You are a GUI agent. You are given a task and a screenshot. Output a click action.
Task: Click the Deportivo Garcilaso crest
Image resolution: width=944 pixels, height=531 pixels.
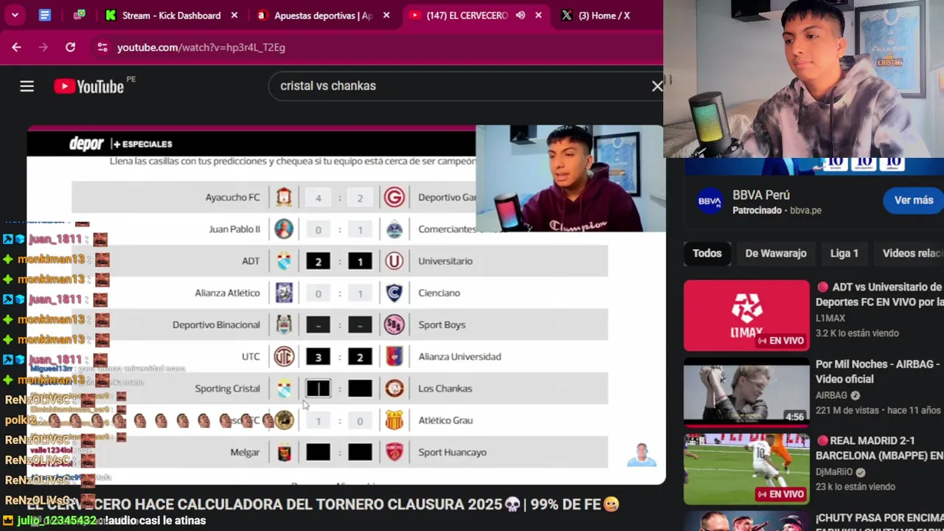[395, 197]
